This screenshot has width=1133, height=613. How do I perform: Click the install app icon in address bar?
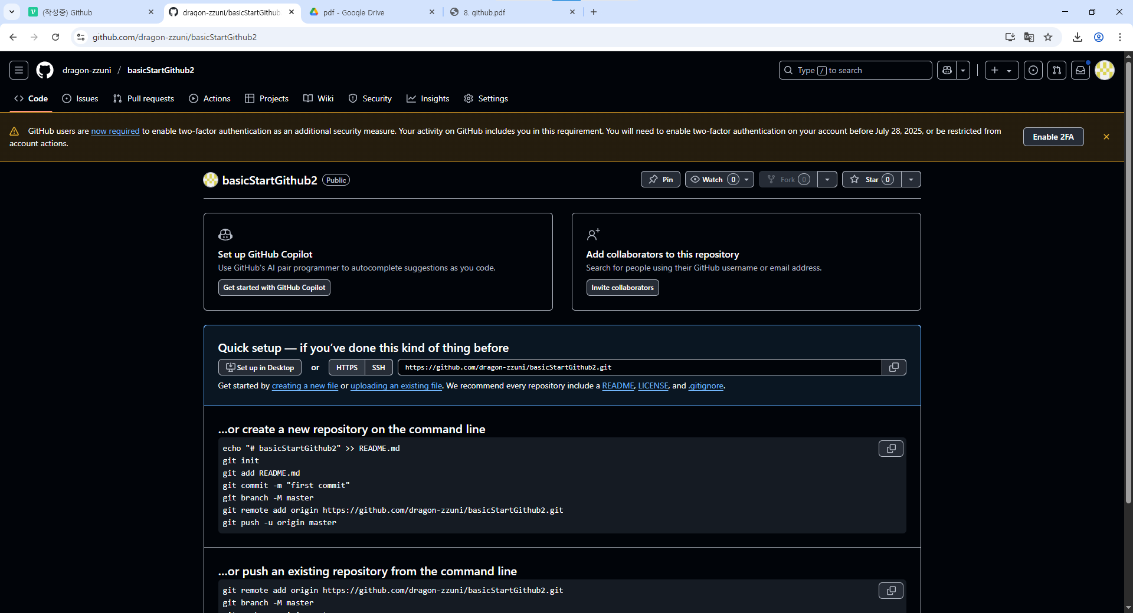pos(1010,37)
